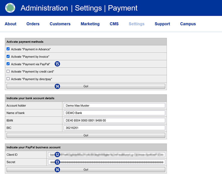This screenshot has width=222, height=177.
Task: Enable "Payment by credit card" checkbox
Action: pyautogui.click(x=8, y=71)
